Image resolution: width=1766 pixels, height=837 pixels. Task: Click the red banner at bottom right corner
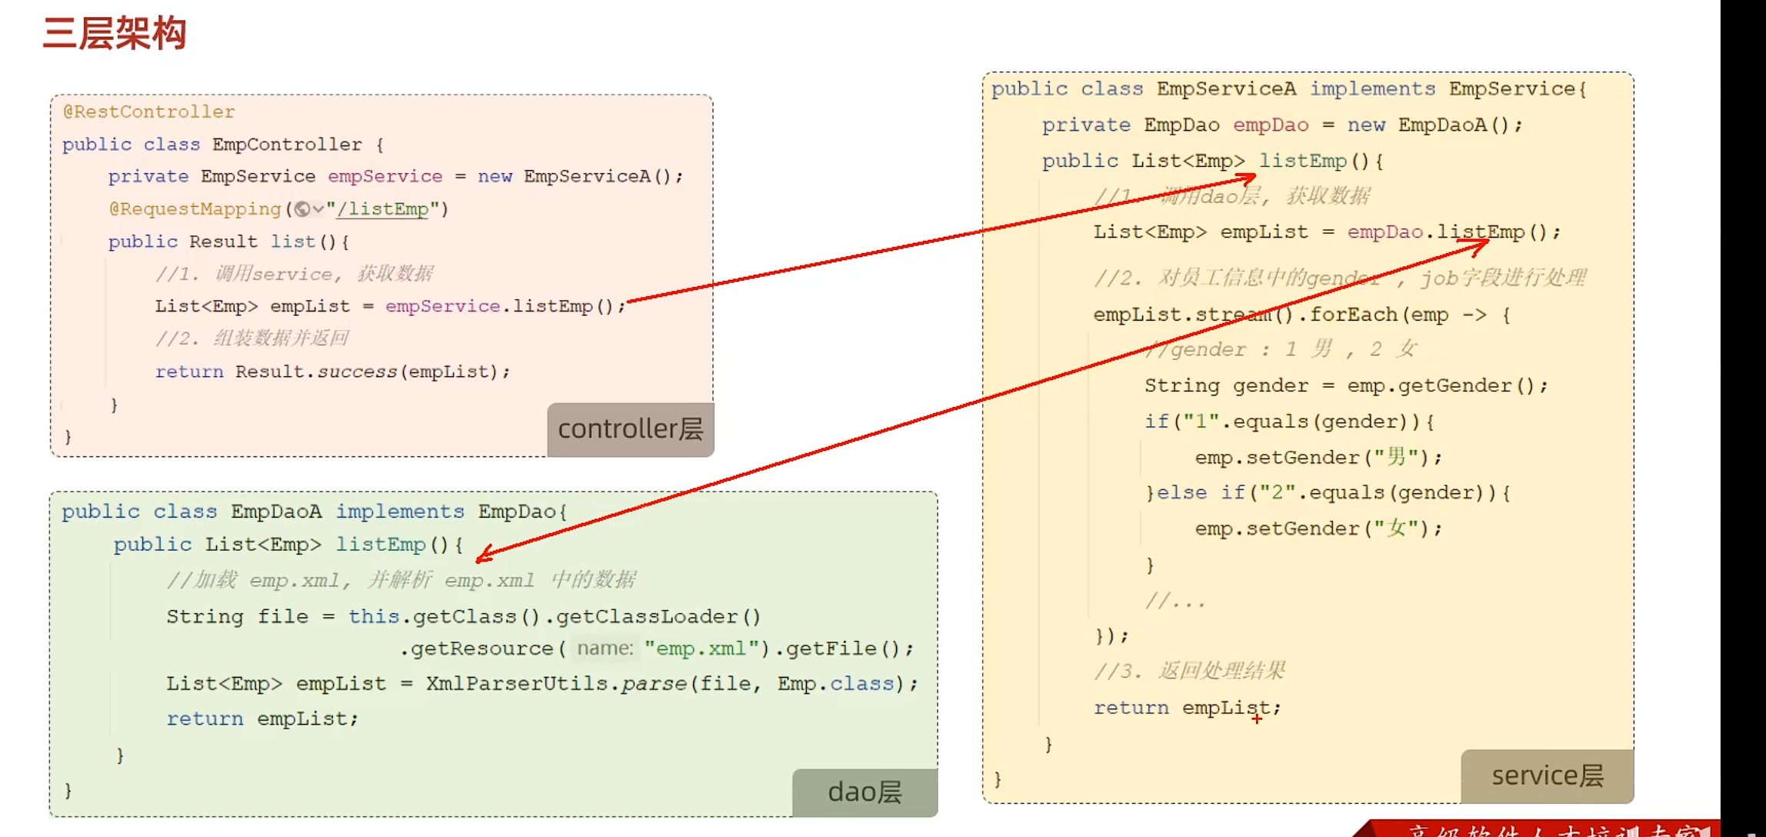(1538, 829)
